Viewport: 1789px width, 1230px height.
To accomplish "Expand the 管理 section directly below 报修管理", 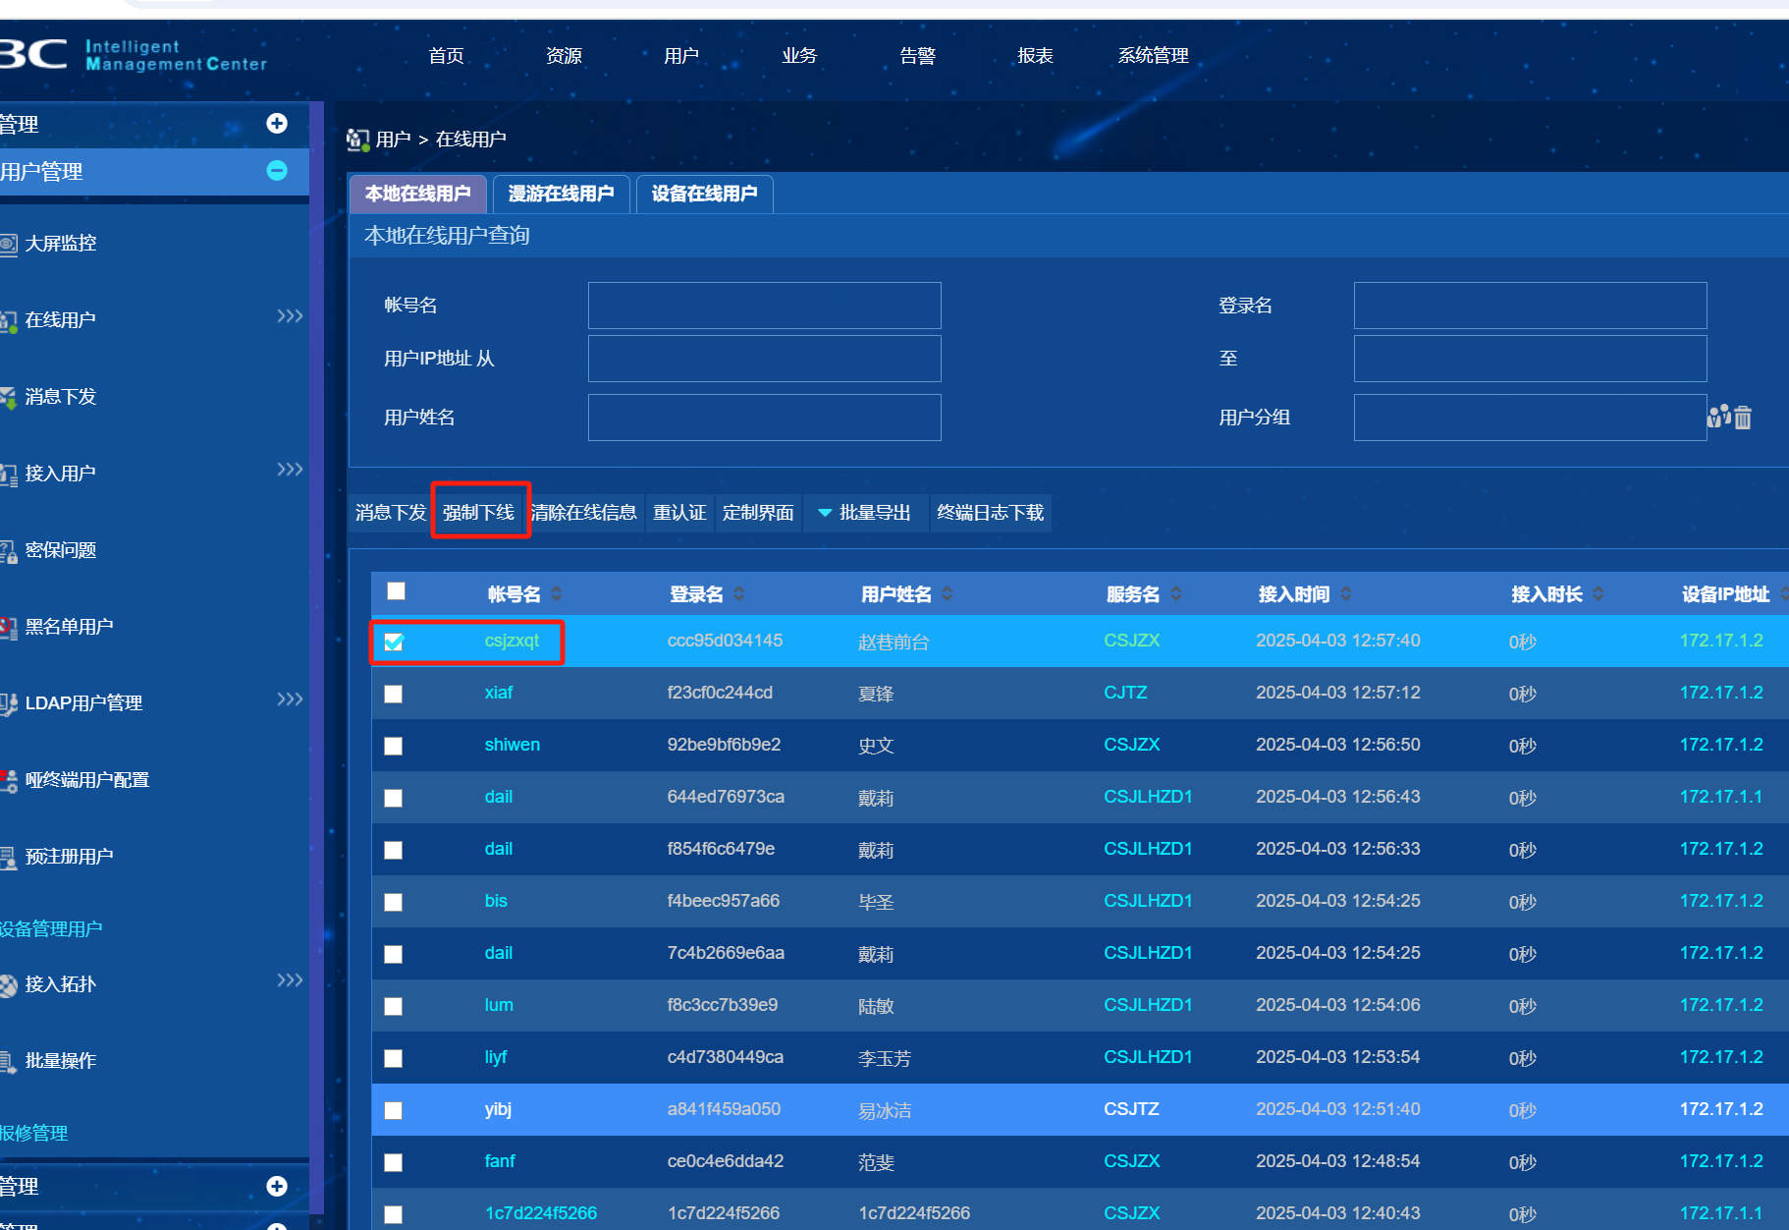I will (277, 1186).
